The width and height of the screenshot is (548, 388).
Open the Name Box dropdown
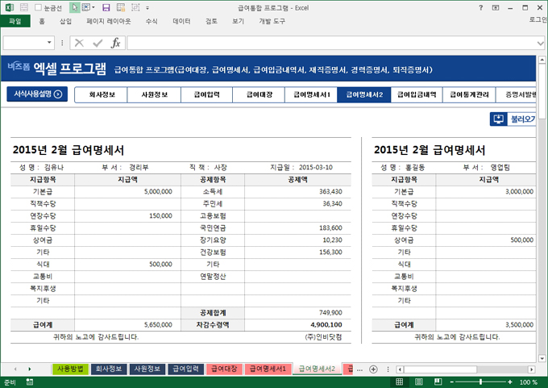click(61, 43)
